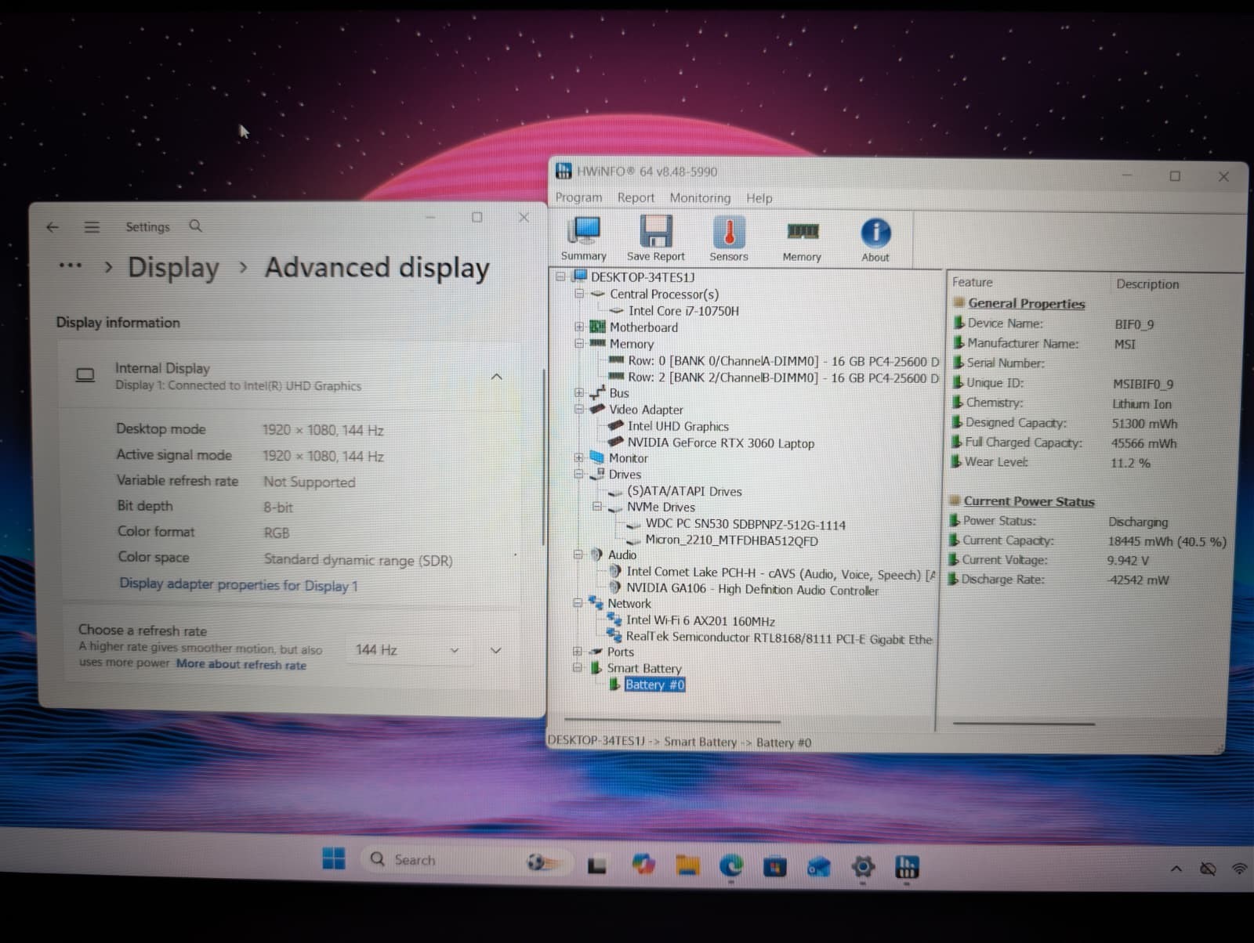Collapse the Central Processor(s) node
Viewport: 1254px width, 943px height.
point(579,294)
